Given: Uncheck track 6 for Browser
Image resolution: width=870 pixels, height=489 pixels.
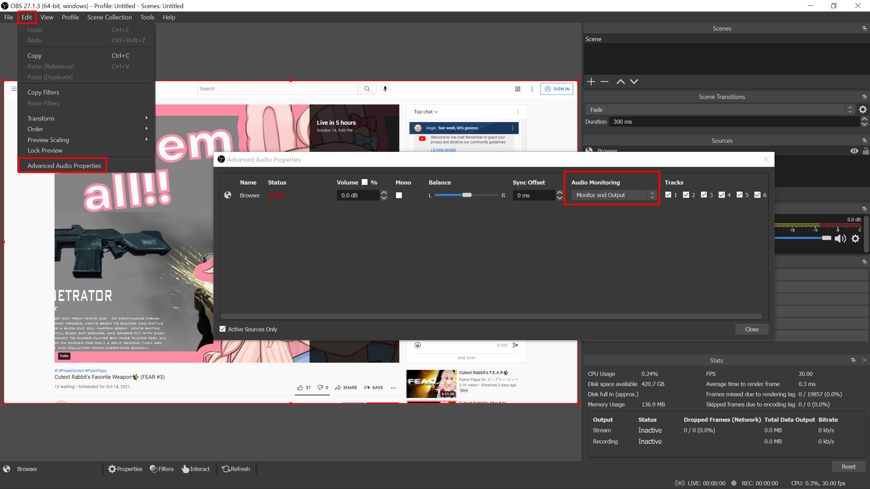Looking at the screenshot, I should click(x=757, y=195).
